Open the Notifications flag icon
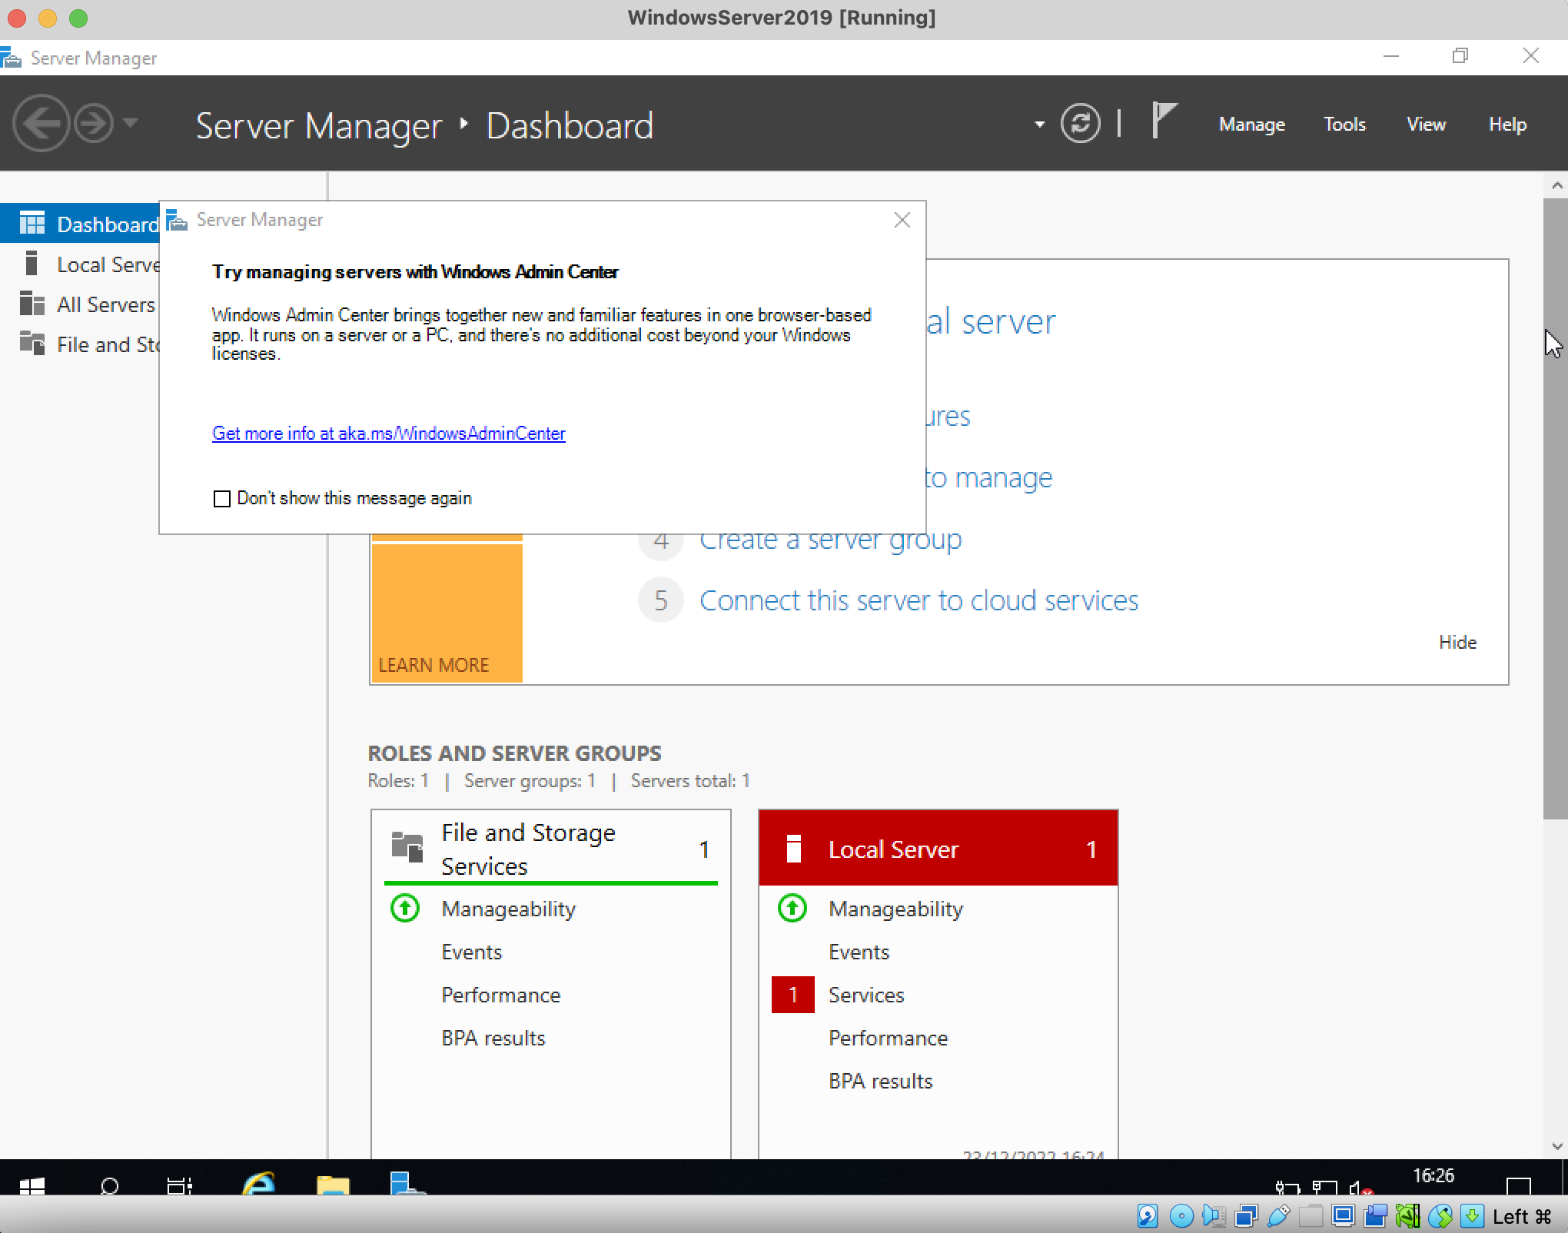Image resolution: width=1568 pixels, height=1233 pixels. pyautogui.click(x=1164, y=121)
